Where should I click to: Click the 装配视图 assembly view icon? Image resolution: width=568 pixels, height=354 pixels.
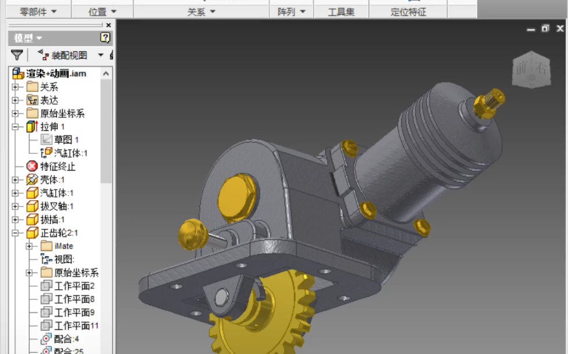point(43,55)
